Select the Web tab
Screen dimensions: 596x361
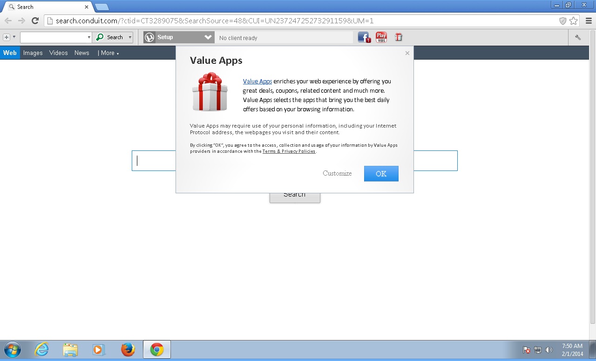click(x=10, y=53)
